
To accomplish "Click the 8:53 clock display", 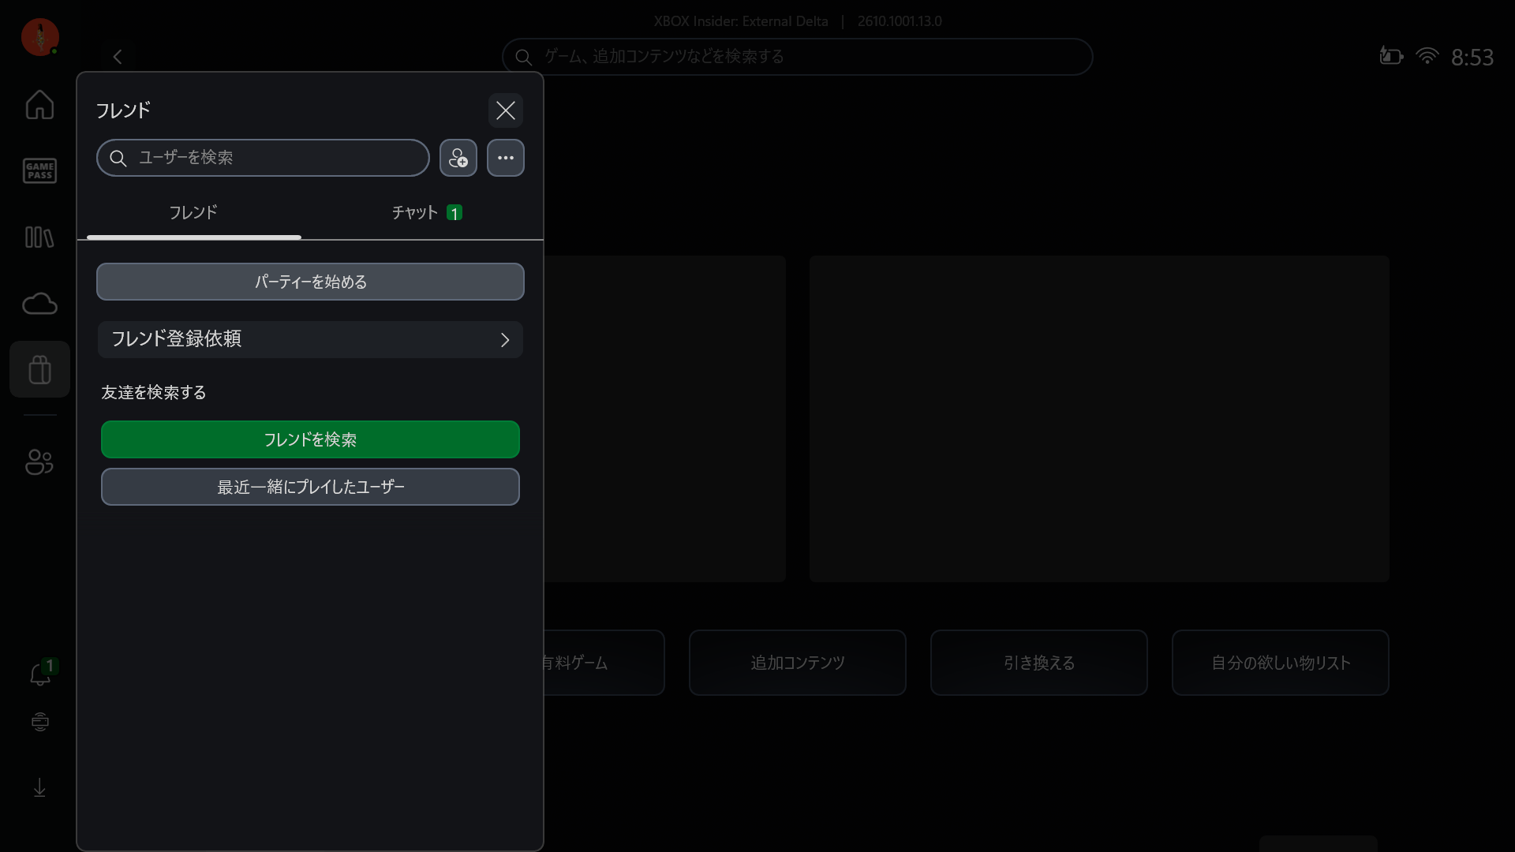I will pyautogui.click(x=1472, y=57).
